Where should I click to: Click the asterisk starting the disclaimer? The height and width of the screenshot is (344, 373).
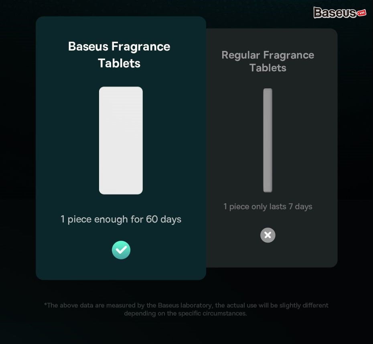(x=45, y=304)
